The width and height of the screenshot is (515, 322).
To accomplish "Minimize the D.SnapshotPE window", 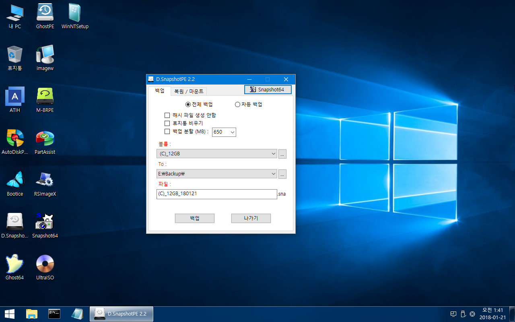I will click(249, 79).
